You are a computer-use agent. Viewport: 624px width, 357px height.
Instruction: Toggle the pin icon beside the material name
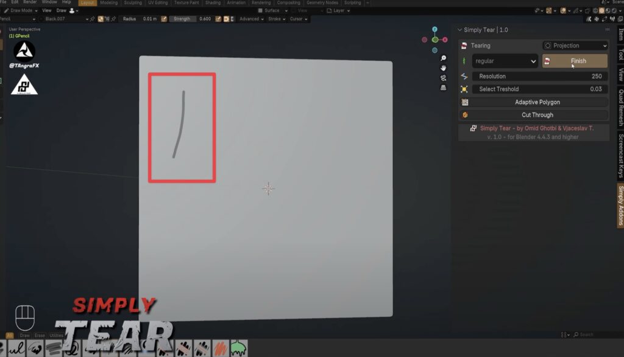coord(93,19)
